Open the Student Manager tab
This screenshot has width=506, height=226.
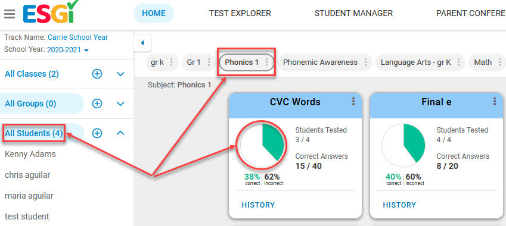coord(353,14)
